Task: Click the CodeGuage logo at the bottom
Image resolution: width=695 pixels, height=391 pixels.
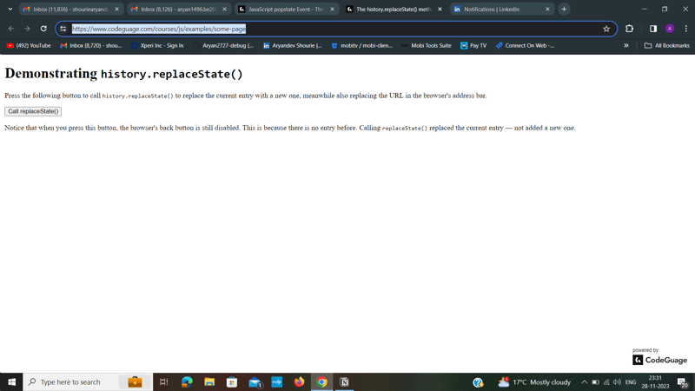Action: 659,360
